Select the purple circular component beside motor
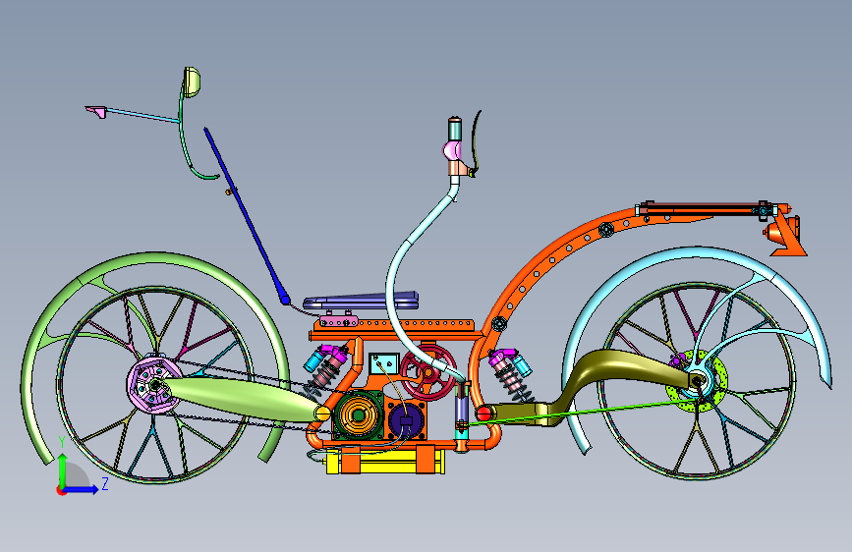Image resolution: width=852 pixels, height=552 pixels. pos(406,419)
